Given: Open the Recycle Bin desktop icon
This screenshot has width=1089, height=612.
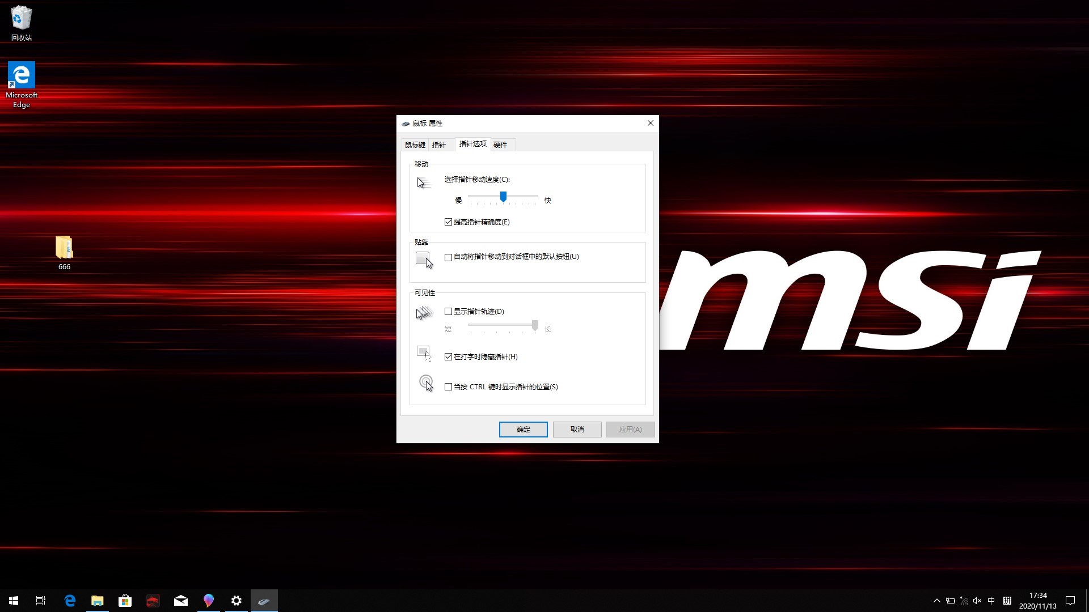Looking at the screenshot, I should click(21, 23).
